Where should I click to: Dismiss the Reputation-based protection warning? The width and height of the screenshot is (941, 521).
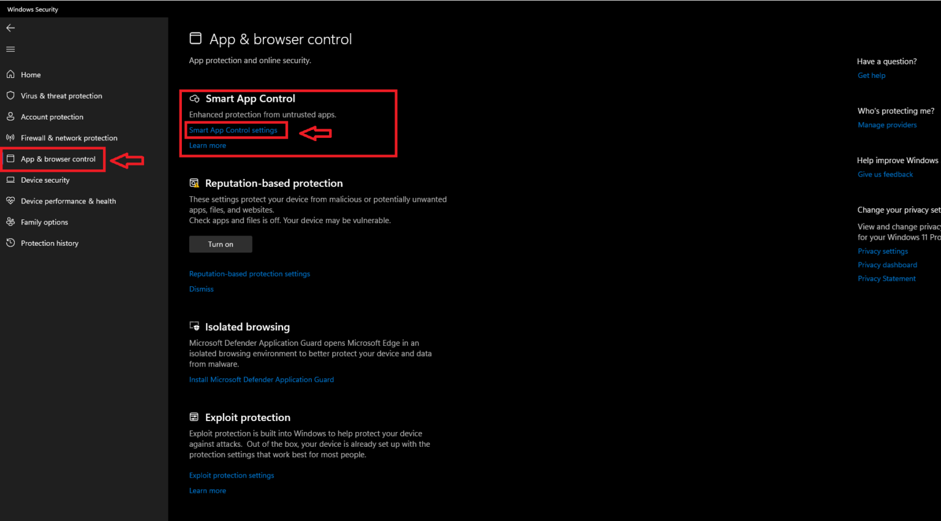pyautogui.click(x=201, y=289)
